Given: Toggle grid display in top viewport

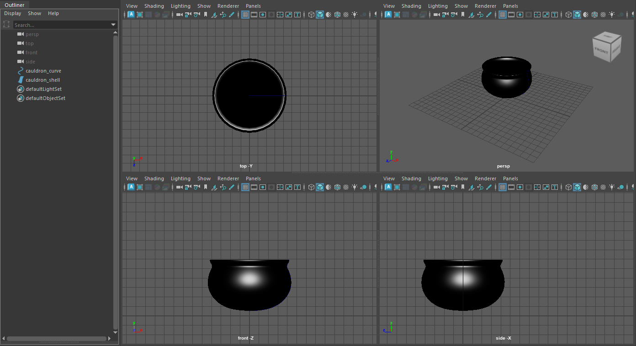Looking at the screenshot, I should (x=245, y=14).
